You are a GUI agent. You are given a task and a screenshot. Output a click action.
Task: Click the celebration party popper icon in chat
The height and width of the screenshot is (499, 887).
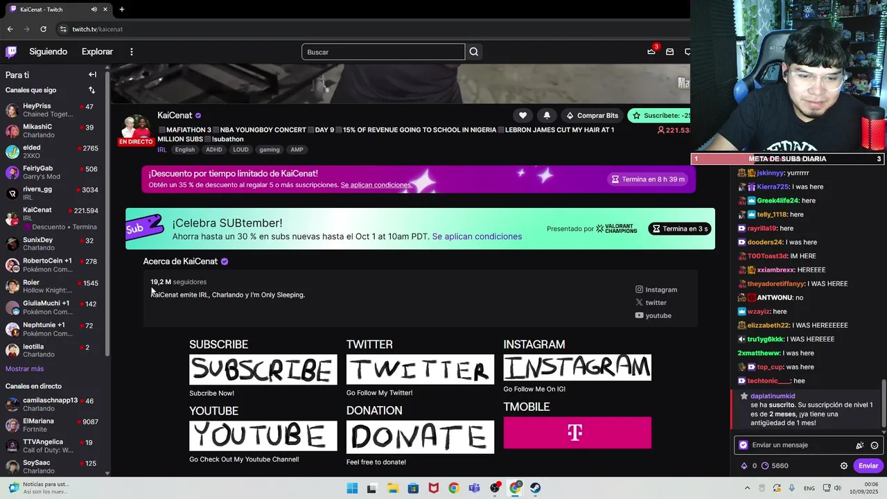[x=860, y=445]
